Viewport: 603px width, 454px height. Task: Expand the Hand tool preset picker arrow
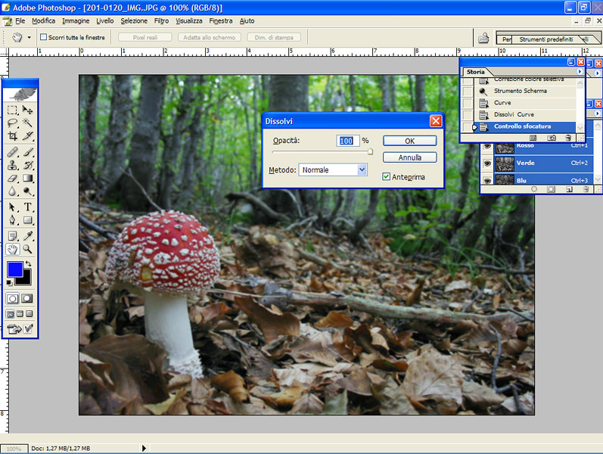(30, 37)
